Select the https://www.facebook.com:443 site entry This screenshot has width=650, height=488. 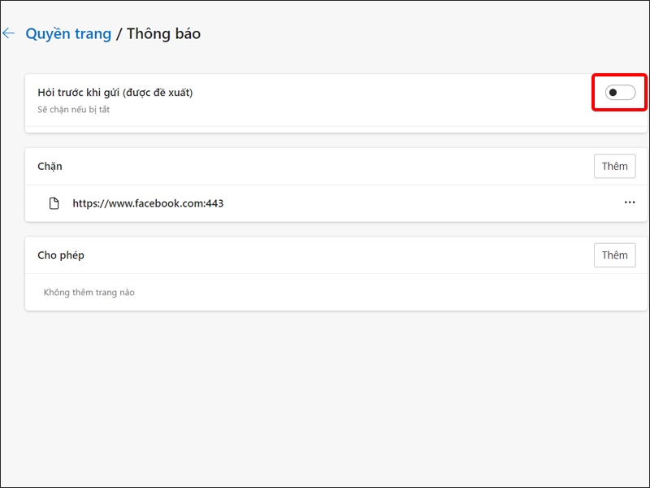[x=148, y=203]
